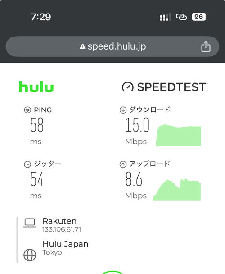The image size is (225, 274).
Task: Select the Rakuten provider name
Action: click(x=59, y=221)
